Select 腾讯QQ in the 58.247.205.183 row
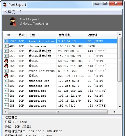This screenshot has width=125, height=136. [33, 61]
